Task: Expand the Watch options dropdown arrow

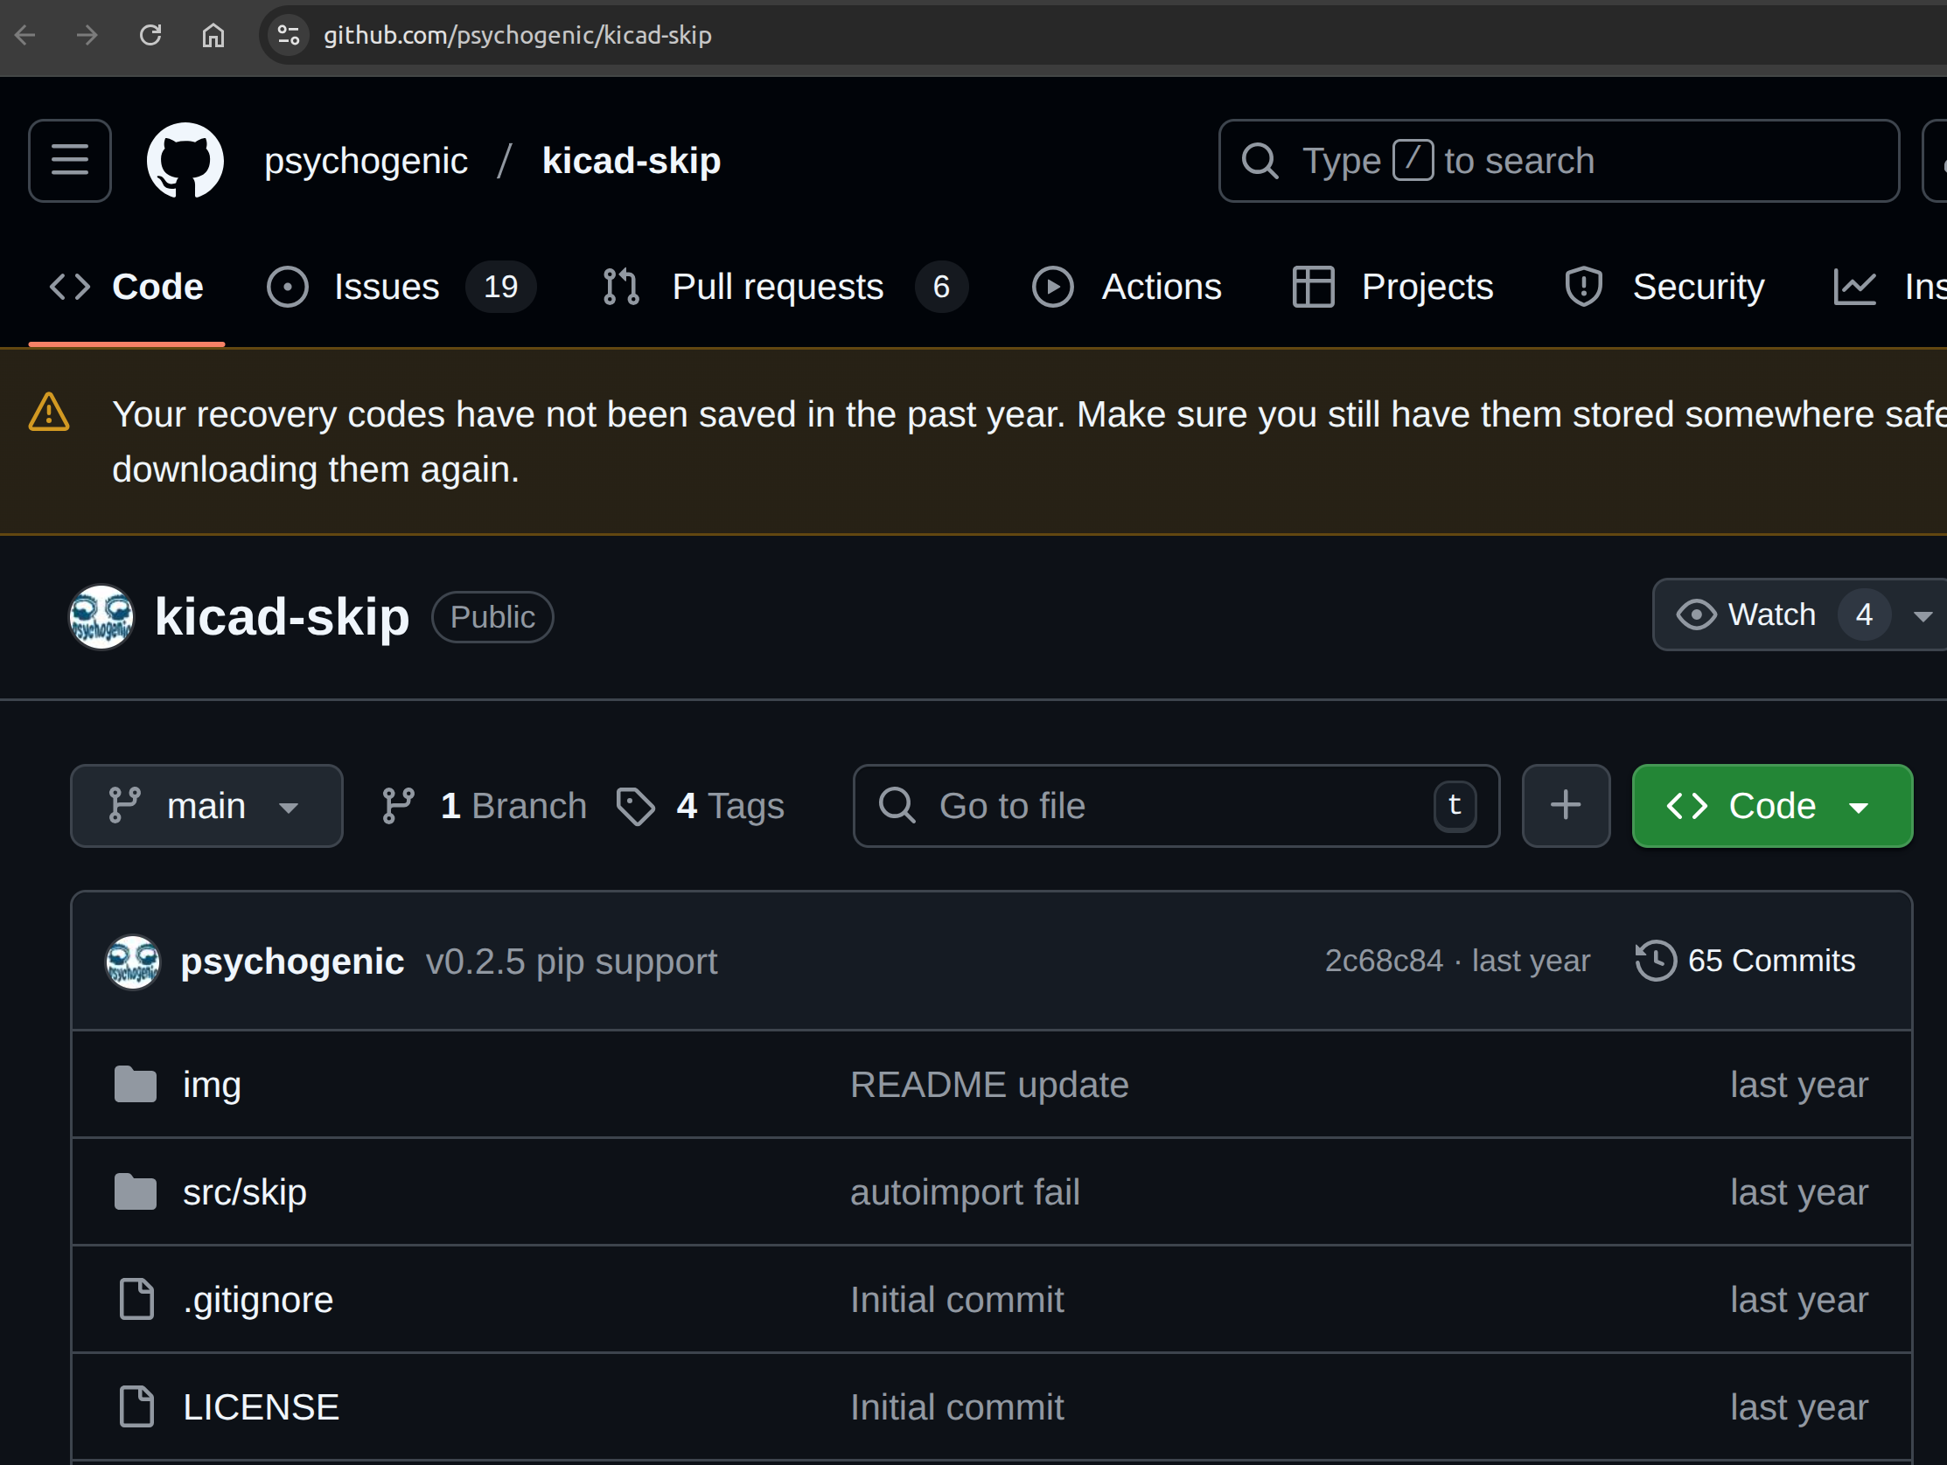Action: click(x=1923, y=616)
